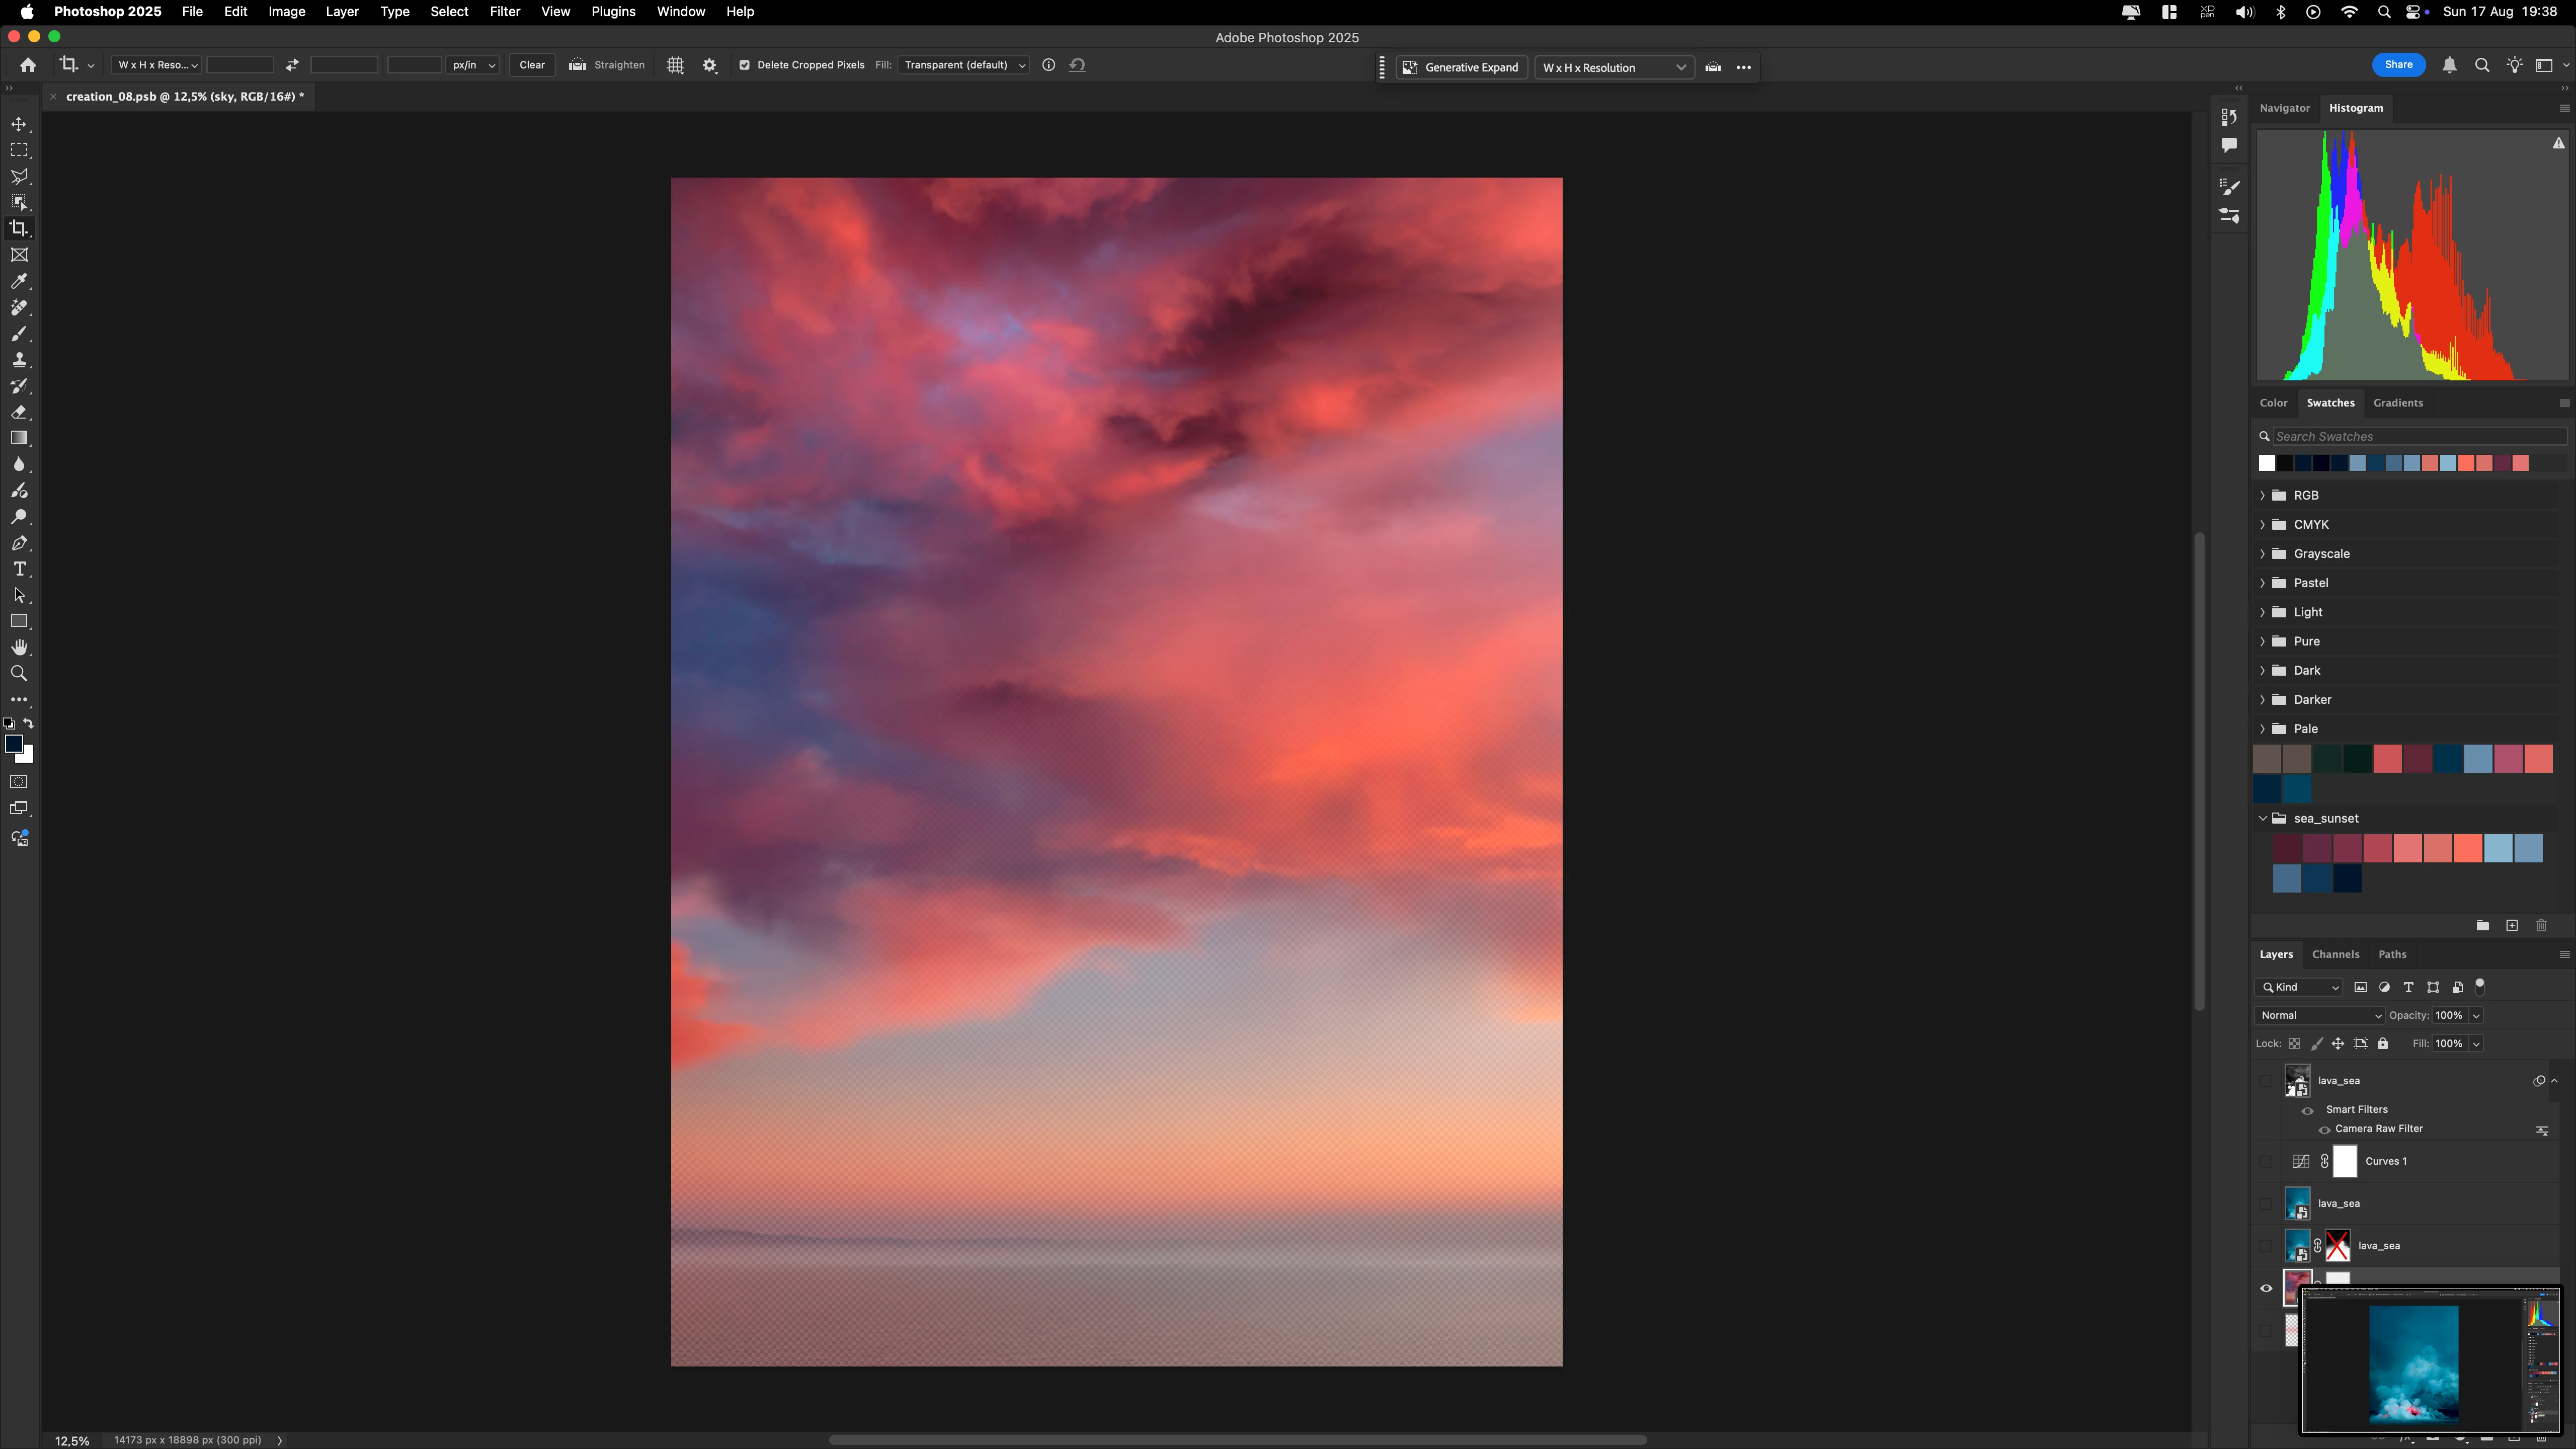Show the Curves 1 adjustment layer
The image size is (2576, 1449).
pos(2266,1161)
